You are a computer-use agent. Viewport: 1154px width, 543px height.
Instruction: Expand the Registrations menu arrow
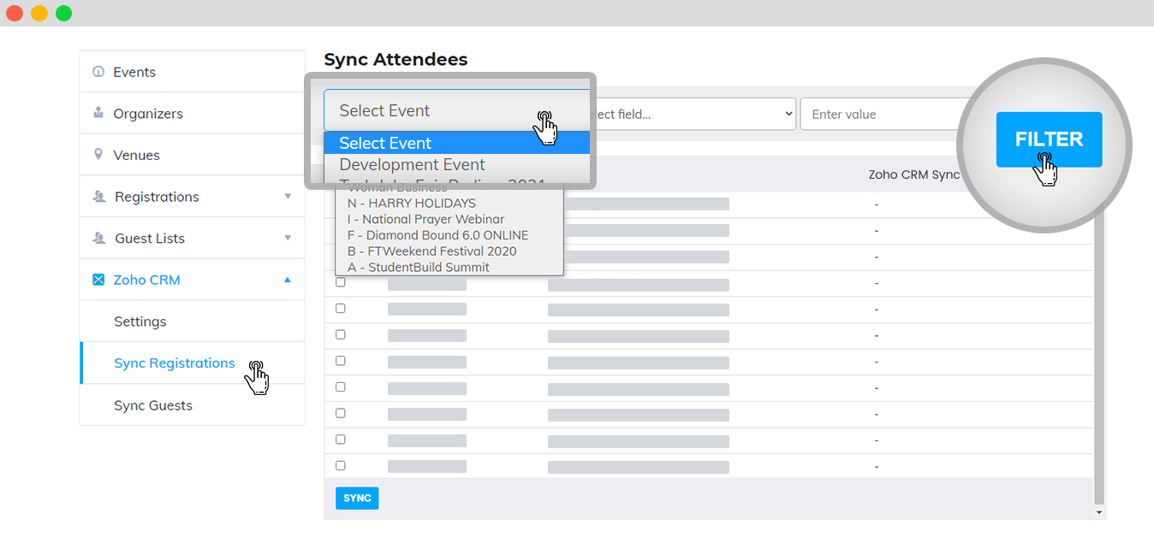pos(288,196)
